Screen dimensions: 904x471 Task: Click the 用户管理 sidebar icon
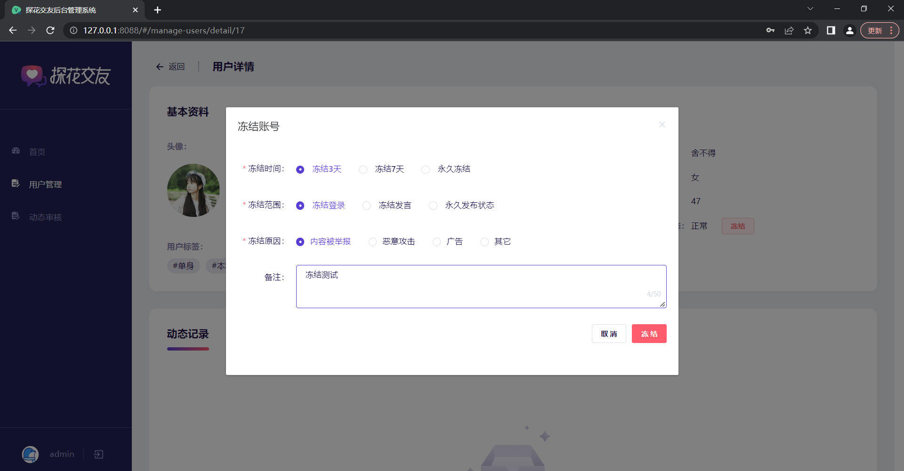tap(16, 184)
